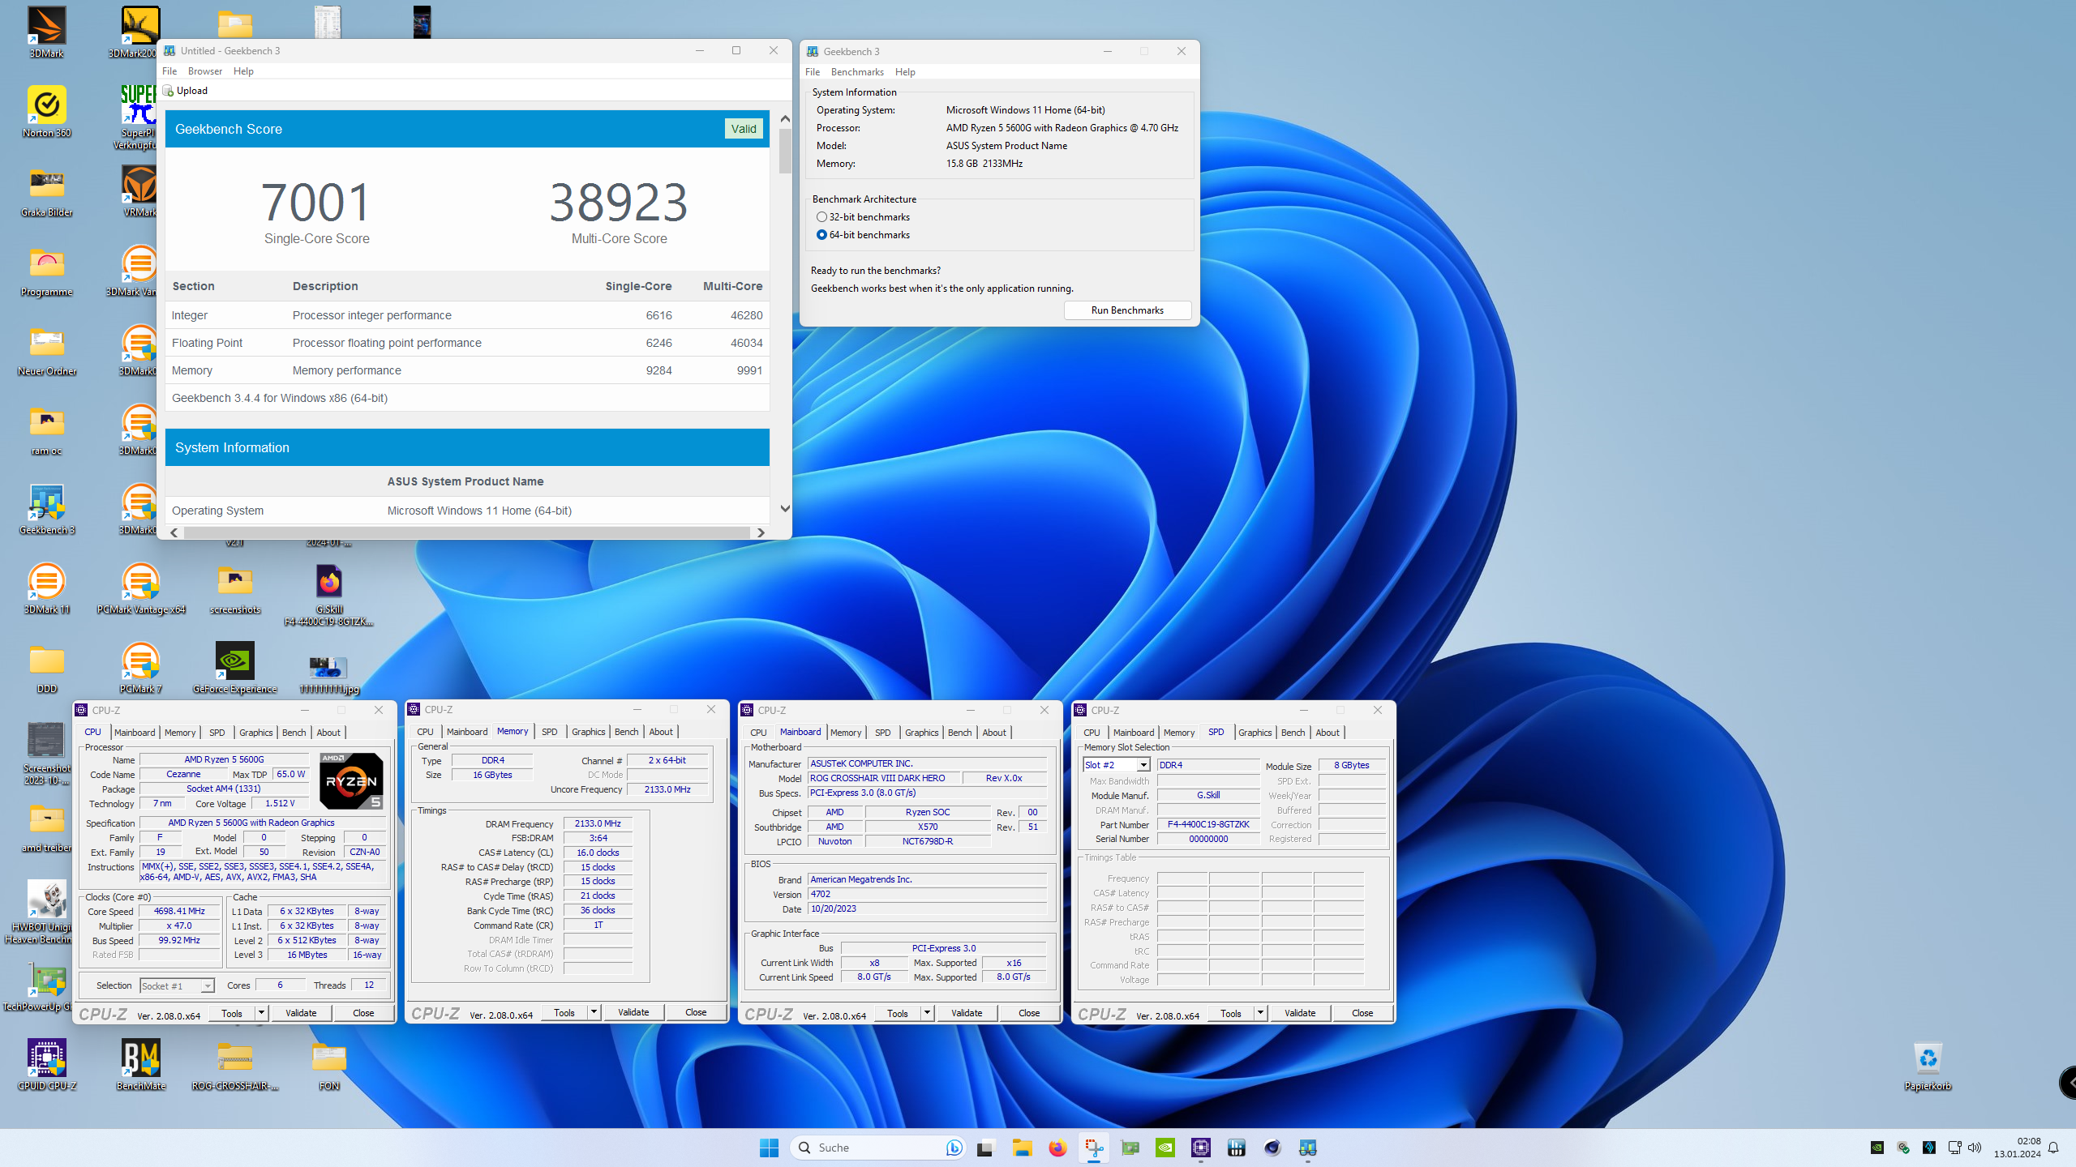Open the Programme folder on desktop
Screen dimensions: 2076x1167
[x=46, y=271]
